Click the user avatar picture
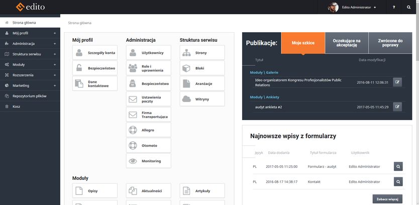This screenshot has height=205, width=419. [333, 7]
